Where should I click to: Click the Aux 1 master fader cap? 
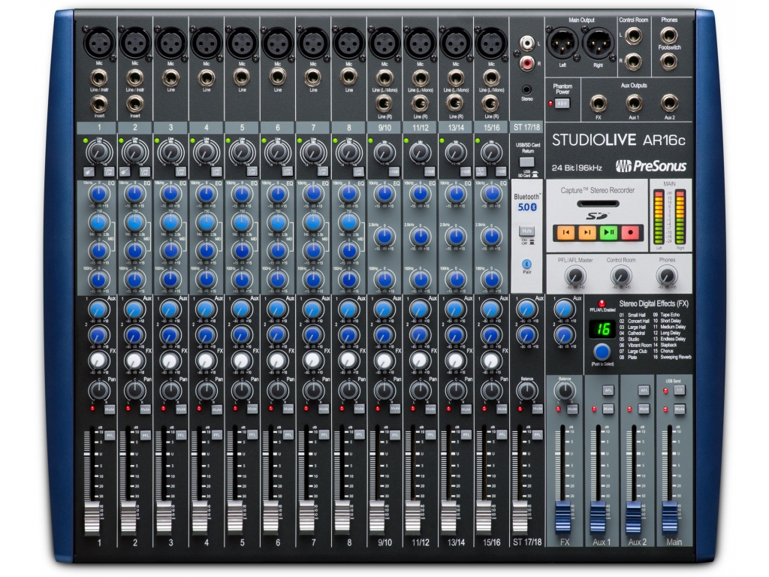[x=598, y=518]
